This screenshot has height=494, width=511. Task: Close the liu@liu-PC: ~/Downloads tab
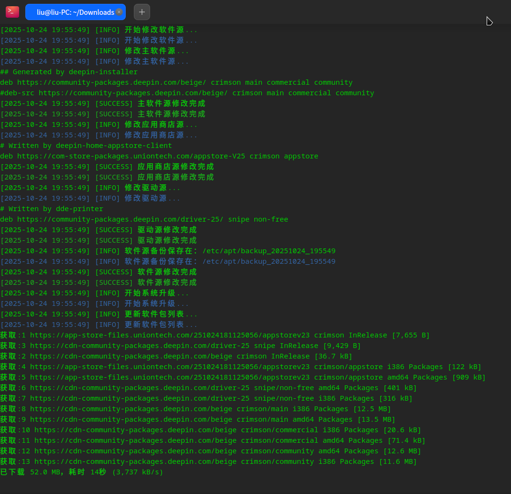pos(120,12)
